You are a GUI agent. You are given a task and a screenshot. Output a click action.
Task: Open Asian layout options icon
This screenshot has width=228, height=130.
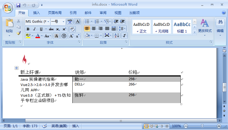[108, 36]
